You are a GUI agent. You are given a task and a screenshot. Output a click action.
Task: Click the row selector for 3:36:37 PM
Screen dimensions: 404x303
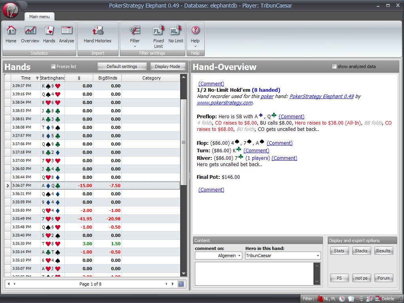pos(8,186)
